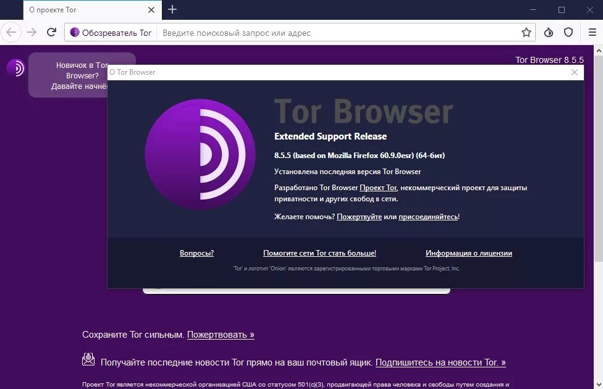Open the hamburger application menu
The image size is (603, 389).
[x=592, y=32]
